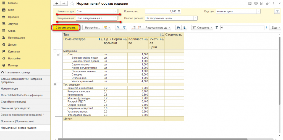Switch to Заказ на производство (создание) tab
Screen dimensions: 283x140
point(25,115)
